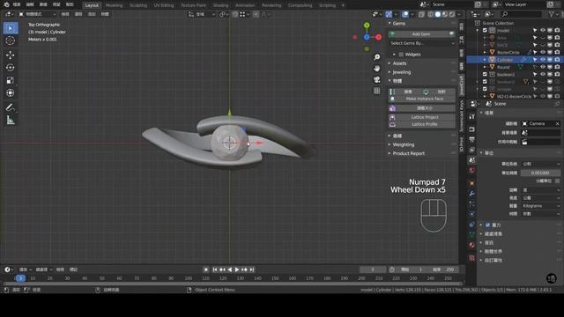The height and width of the screenshot is (317, 564).
Task: Expand the Cylinder object tree row
Action: 485,60
